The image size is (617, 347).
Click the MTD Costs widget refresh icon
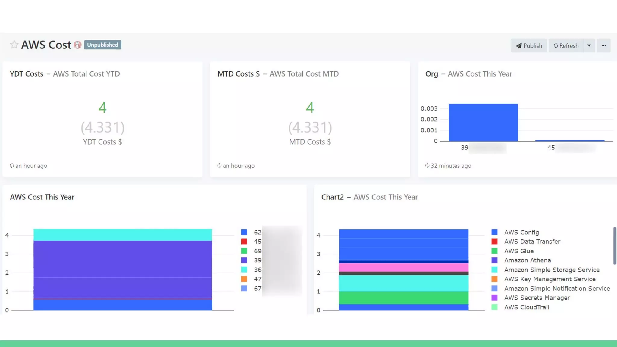(219, 166)
